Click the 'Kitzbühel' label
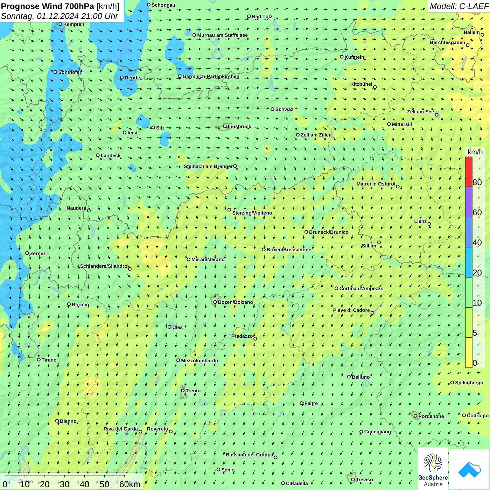The width and height of the screenshot is (490, 490). [361, 84]
